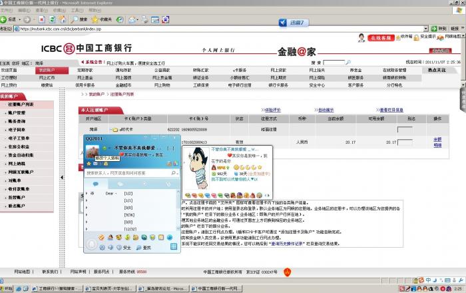Click the red 在线客服 button
This screenshot has height=293, width=466.
381,38
